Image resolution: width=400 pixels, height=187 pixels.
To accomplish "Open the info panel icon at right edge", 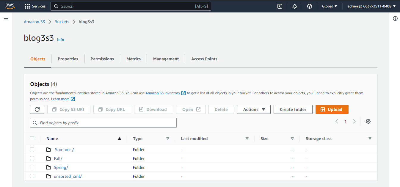I will tap(395, 18).
